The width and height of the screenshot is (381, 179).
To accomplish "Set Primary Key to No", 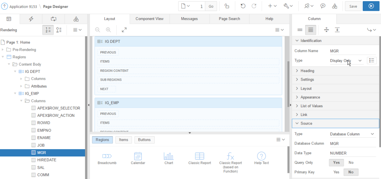I will [x=351, y=172].
